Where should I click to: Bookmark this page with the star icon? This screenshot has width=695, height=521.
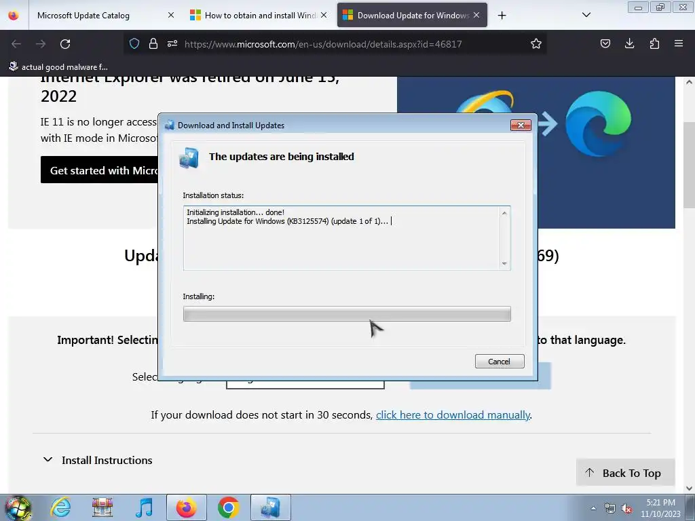pos(536,44)
